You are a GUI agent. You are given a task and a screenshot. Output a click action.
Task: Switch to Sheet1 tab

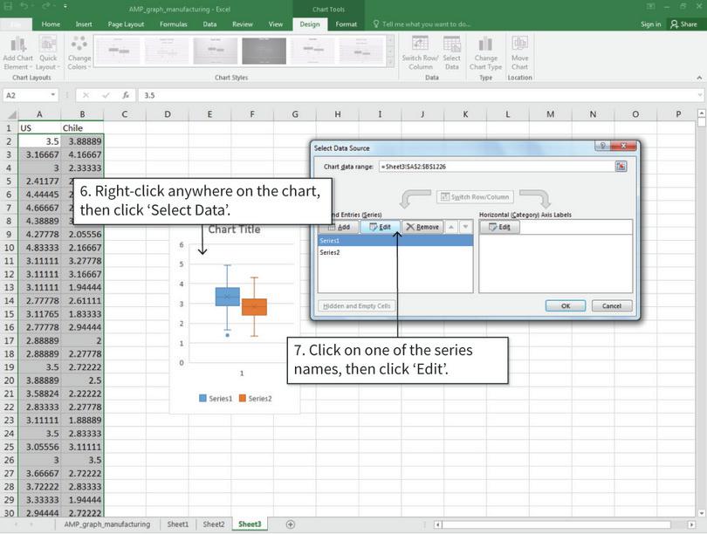[178, 524]
